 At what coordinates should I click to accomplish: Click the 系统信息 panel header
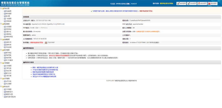pyautogui.click(x=121, y=17)
